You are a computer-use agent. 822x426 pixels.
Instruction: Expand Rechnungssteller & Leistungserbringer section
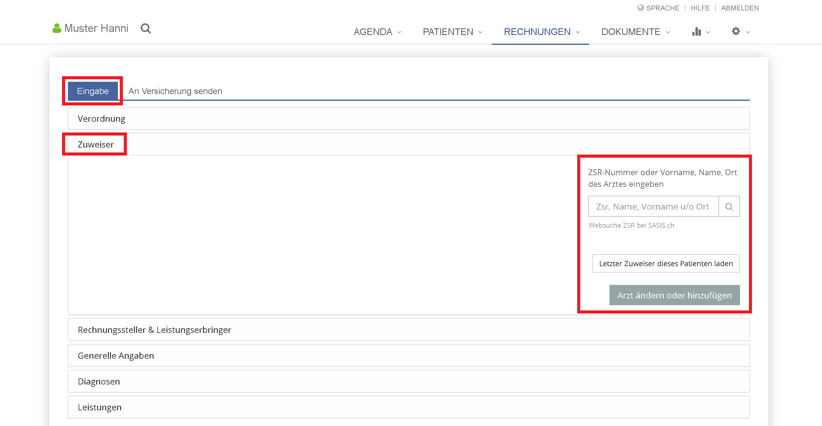pyautogui.click(x=409, y=329)
